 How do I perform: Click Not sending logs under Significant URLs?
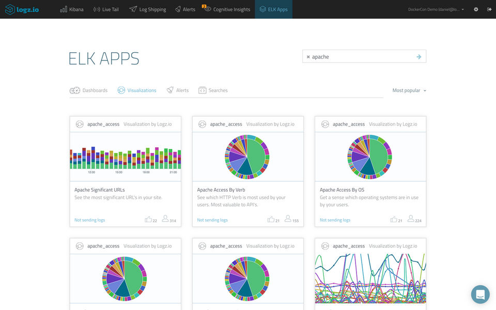coord(89,220)
